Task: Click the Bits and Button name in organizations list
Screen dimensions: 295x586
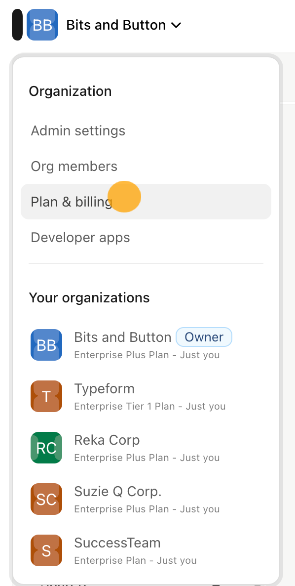Action: 123,337
